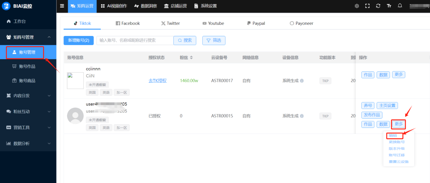
Task: Click the cciinnn account avatar image
Action: tap(75, 80)
